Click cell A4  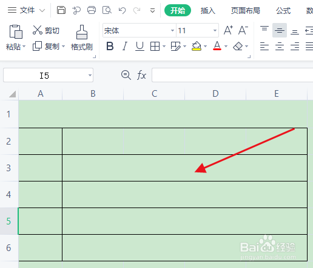coord(41,195)
